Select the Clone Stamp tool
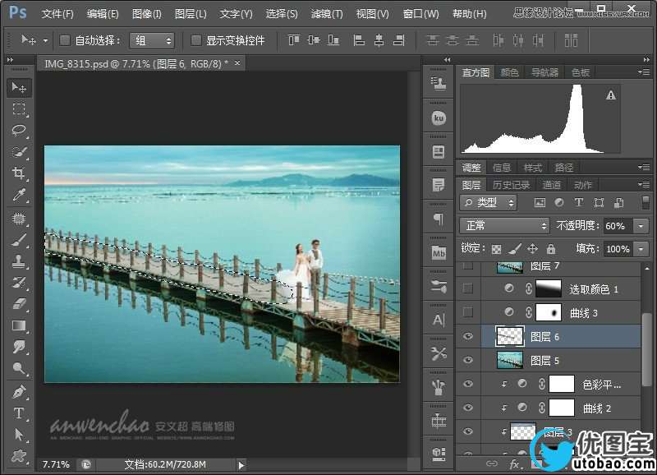657x475 pixels. pyautogui.click(x=19, y=261)
